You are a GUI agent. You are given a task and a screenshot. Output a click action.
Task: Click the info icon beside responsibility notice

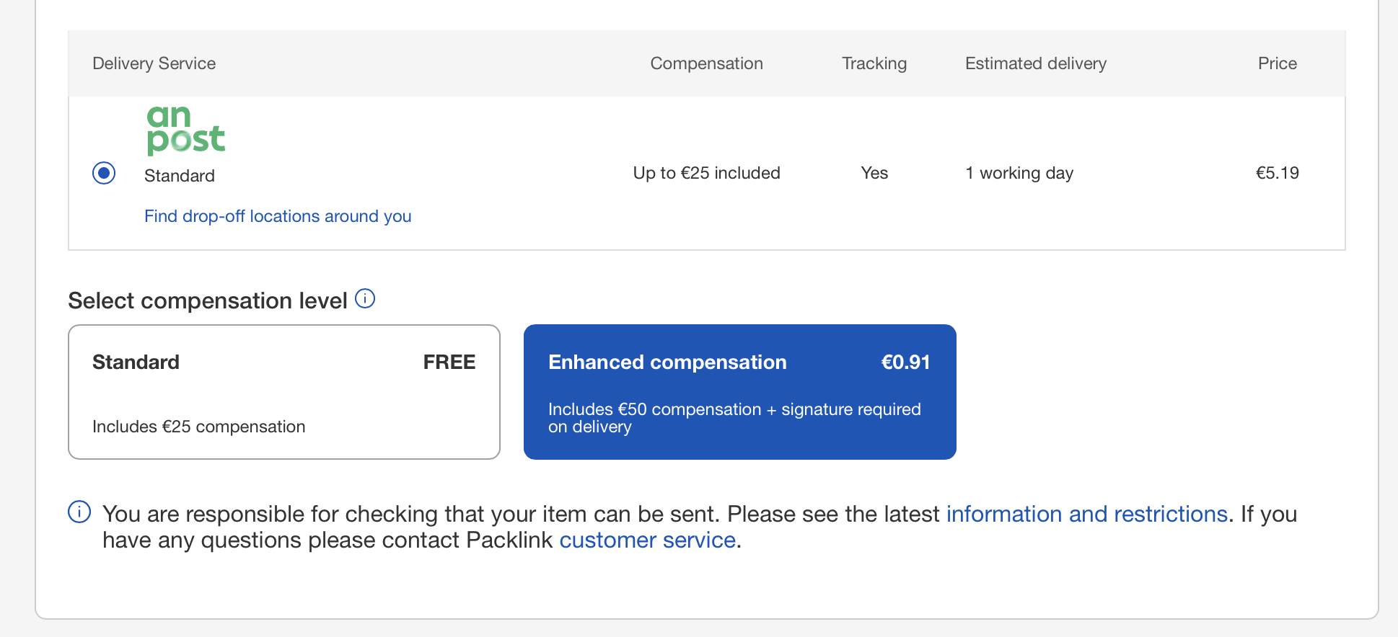[79, 512]
